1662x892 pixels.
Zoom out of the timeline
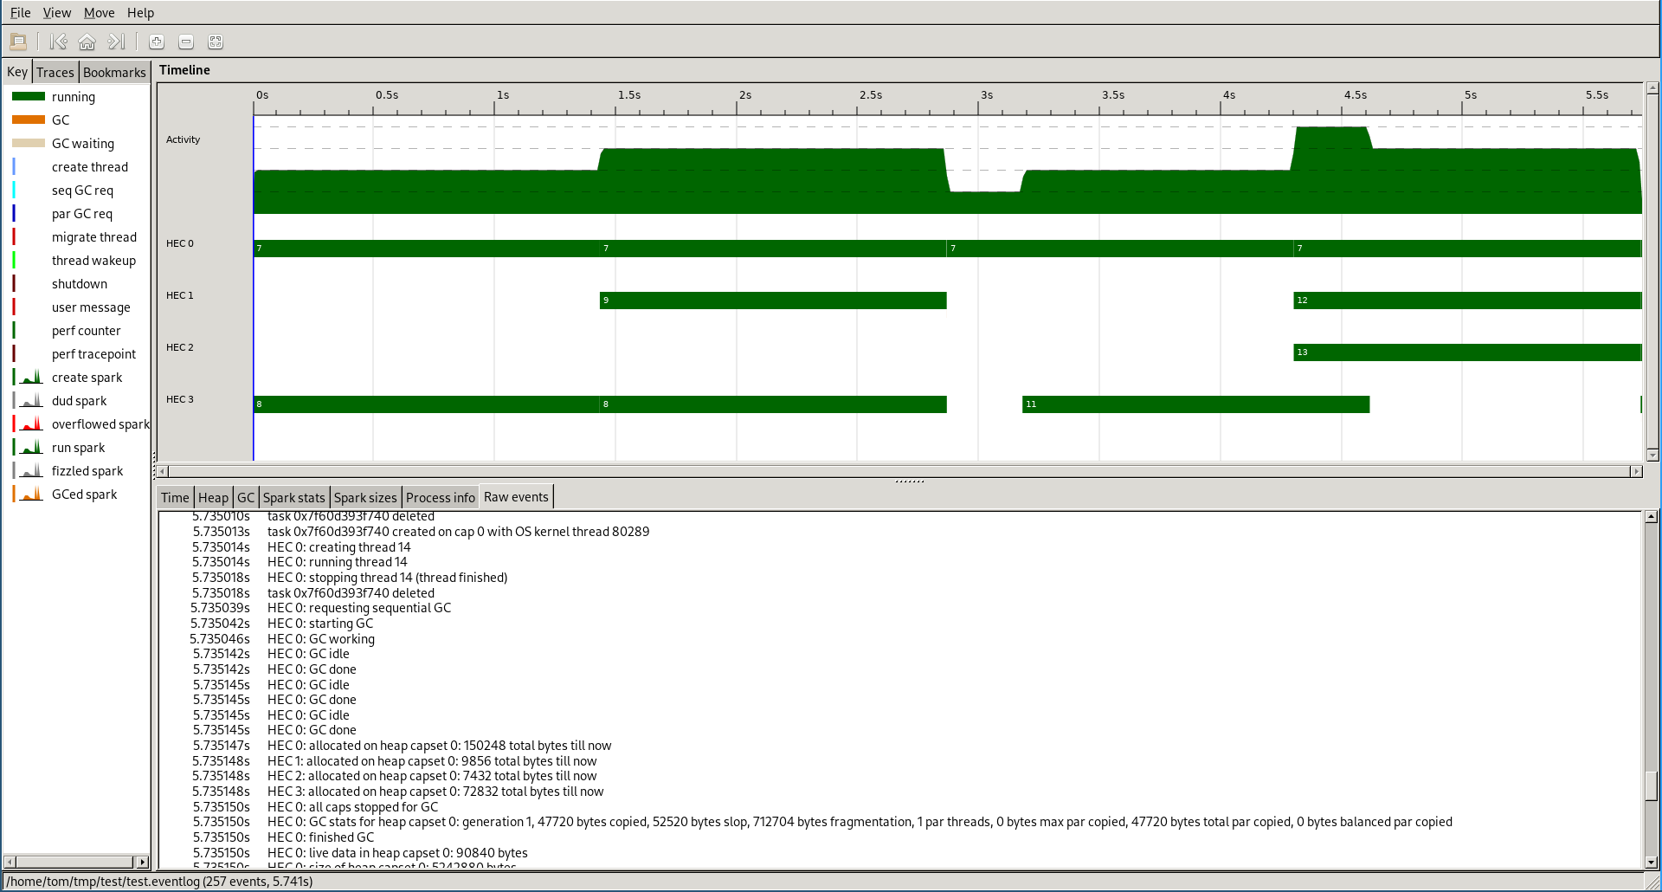tap(186, 42)
